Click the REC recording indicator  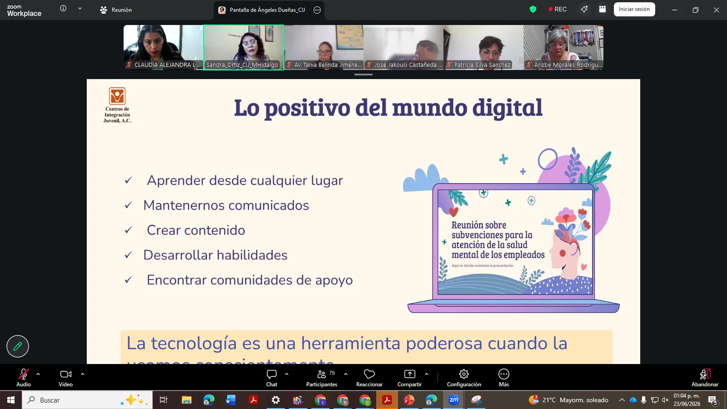click(x=558, y=9)
